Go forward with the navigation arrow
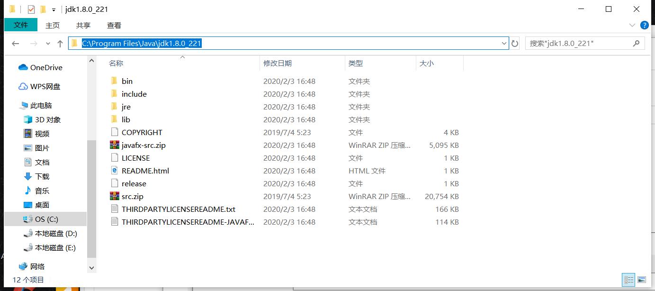Viewport: 655px width, 291px height. coord(34,44)
